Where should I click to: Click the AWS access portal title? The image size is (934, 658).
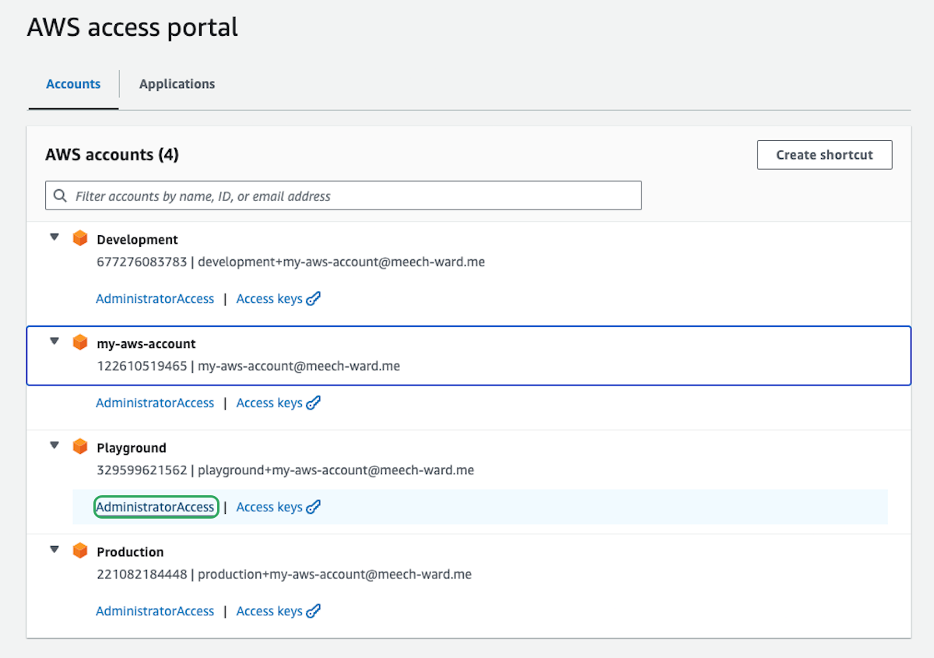tap(132, 27)
